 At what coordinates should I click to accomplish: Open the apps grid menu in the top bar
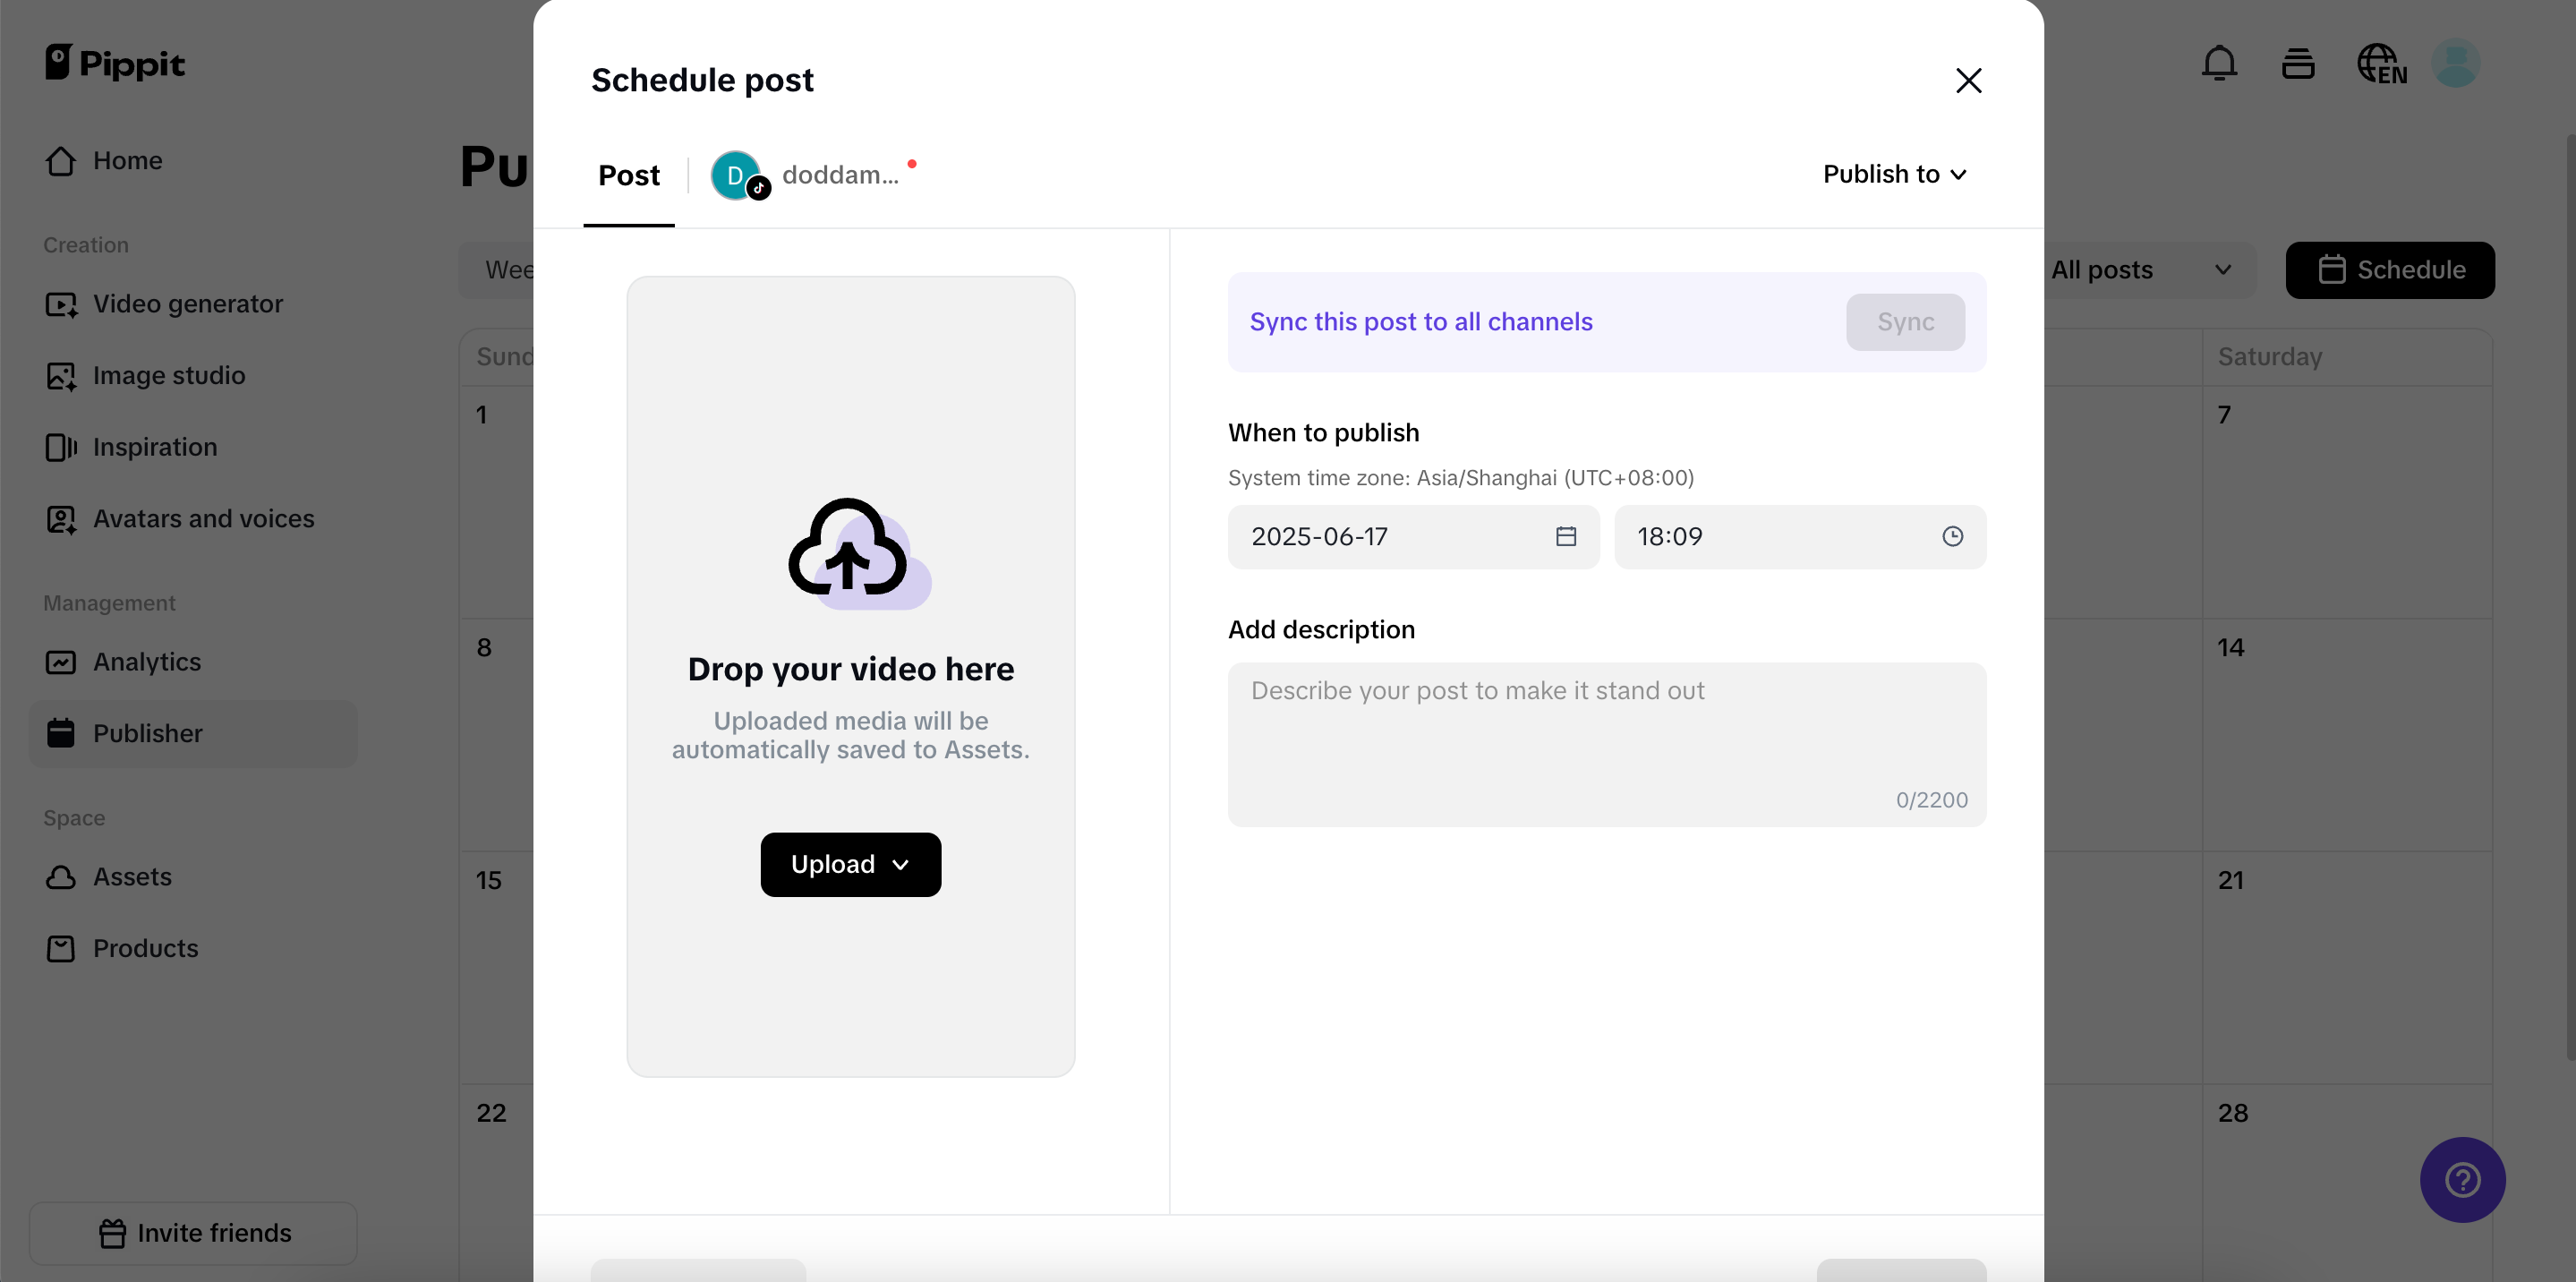point(2297,63)
